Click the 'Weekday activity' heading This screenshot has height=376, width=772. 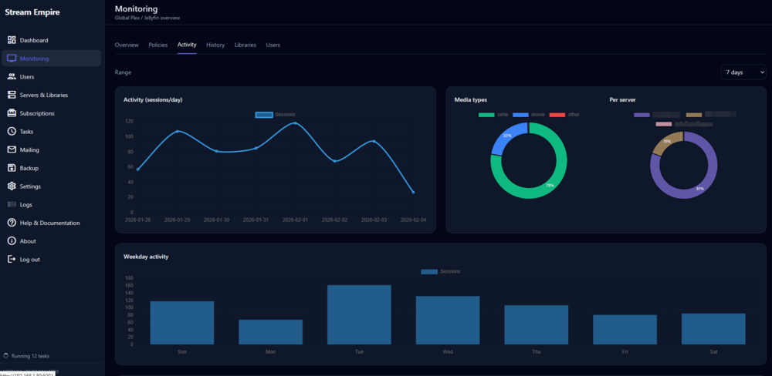pos(146,257)
